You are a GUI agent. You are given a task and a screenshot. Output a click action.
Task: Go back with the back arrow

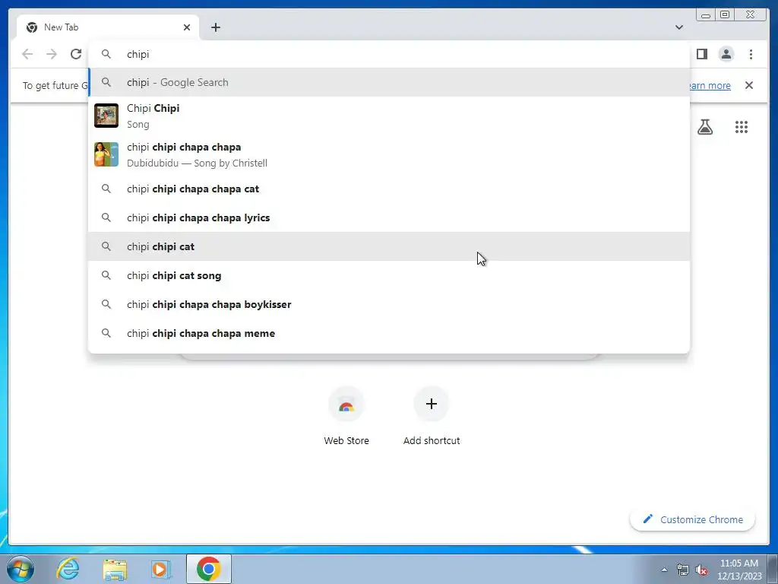point(27,54)
